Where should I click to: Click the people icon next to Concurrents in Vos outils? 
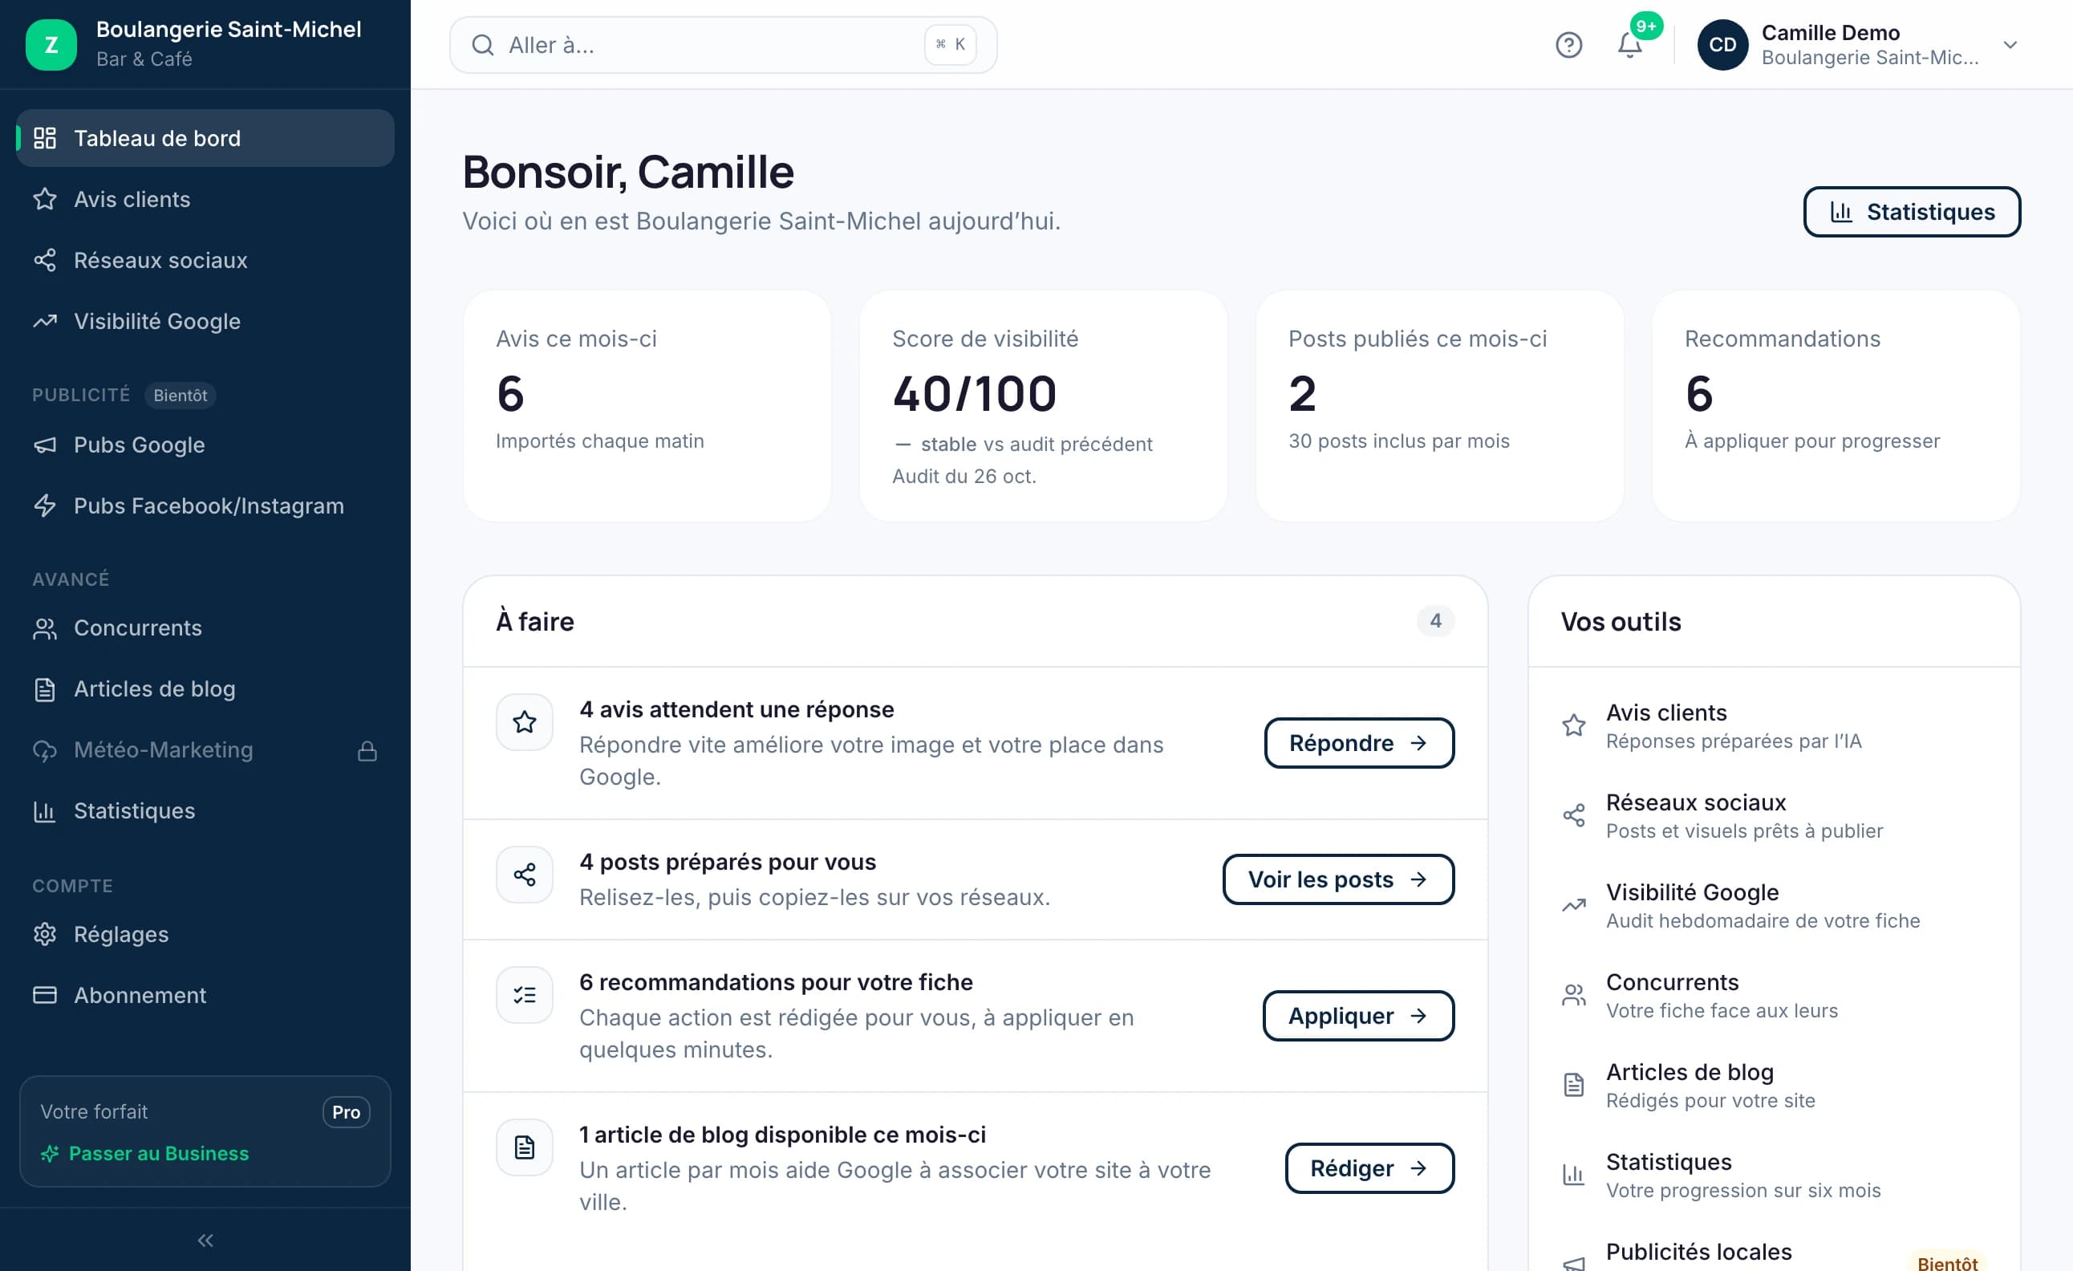(x=1573, y=995)
